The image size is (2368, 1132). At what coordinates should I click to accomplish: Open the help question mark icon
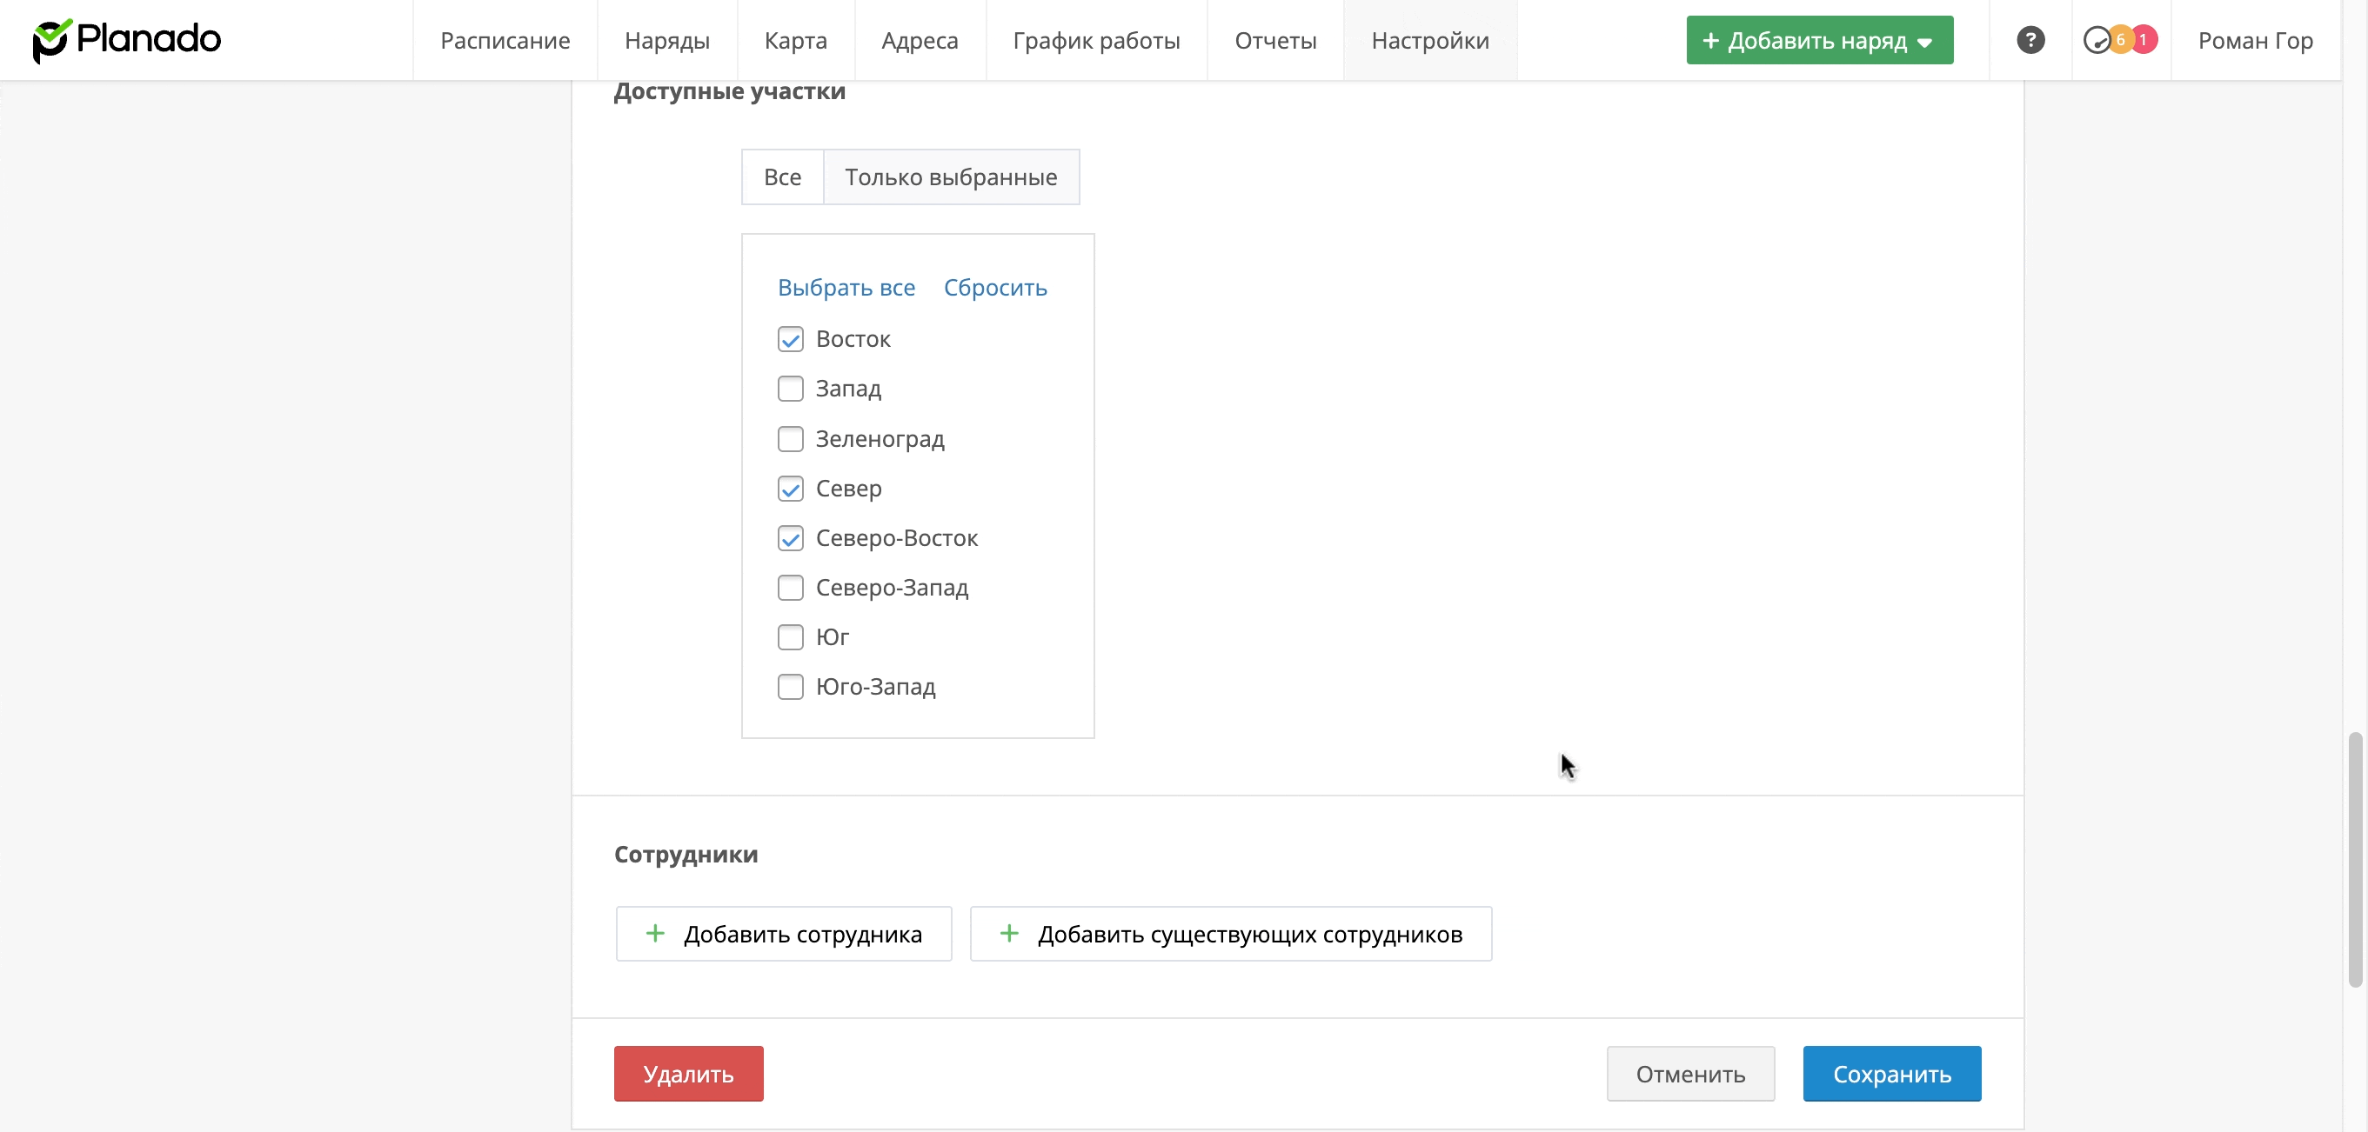coord(2030,40)
